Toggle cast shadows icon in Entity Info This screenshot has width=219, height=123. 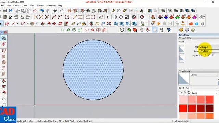(x=213, y=55)
